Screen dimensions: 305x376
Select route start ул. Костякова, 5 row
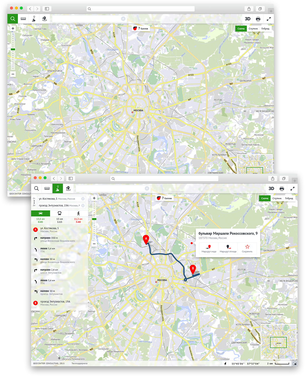point(59,230)
